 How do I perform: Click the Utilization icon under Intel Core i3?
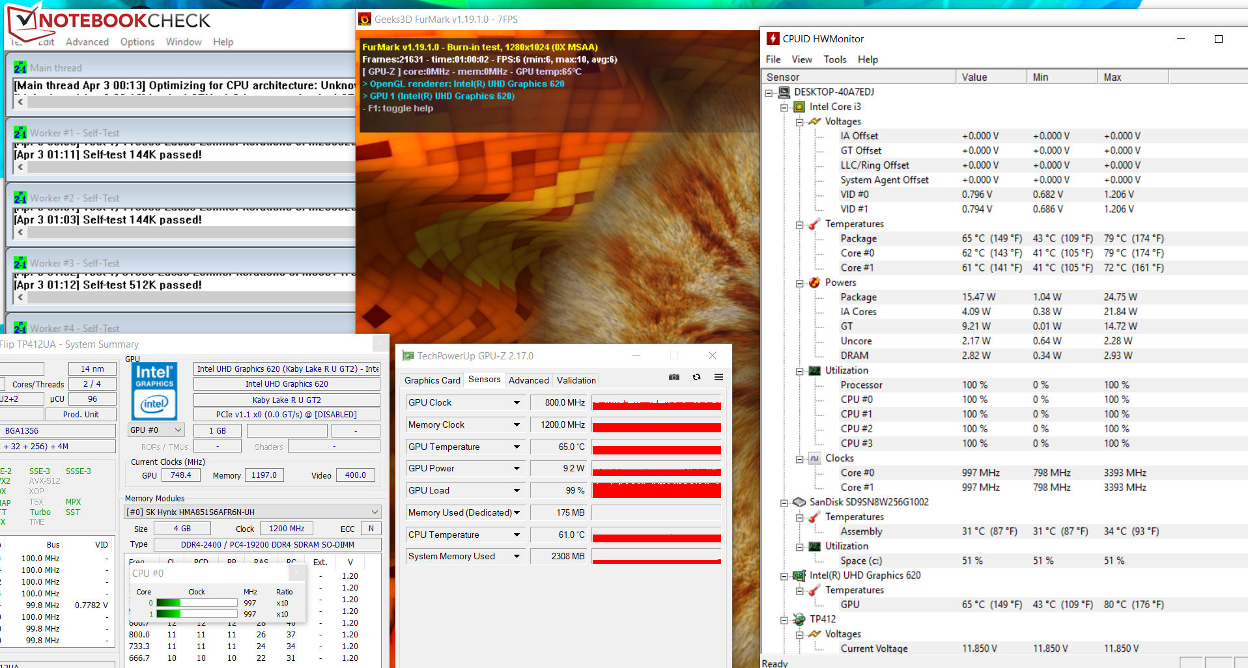coord(814,370)
